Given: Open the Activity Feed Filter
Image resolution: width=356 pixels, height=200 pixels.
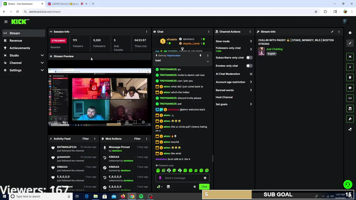Looking at the screenshot, I should (x=86, y=139).
